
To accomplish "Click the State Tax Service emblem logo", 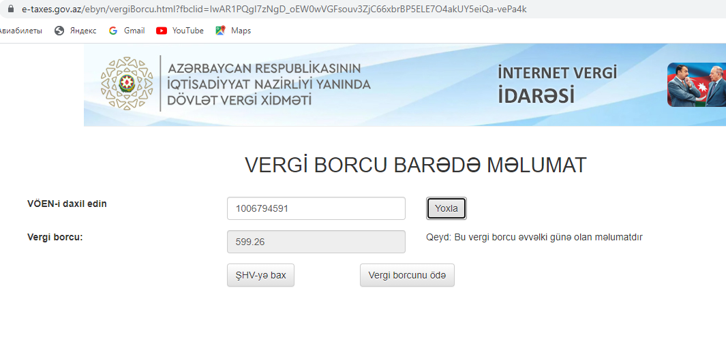I will 127,84.
